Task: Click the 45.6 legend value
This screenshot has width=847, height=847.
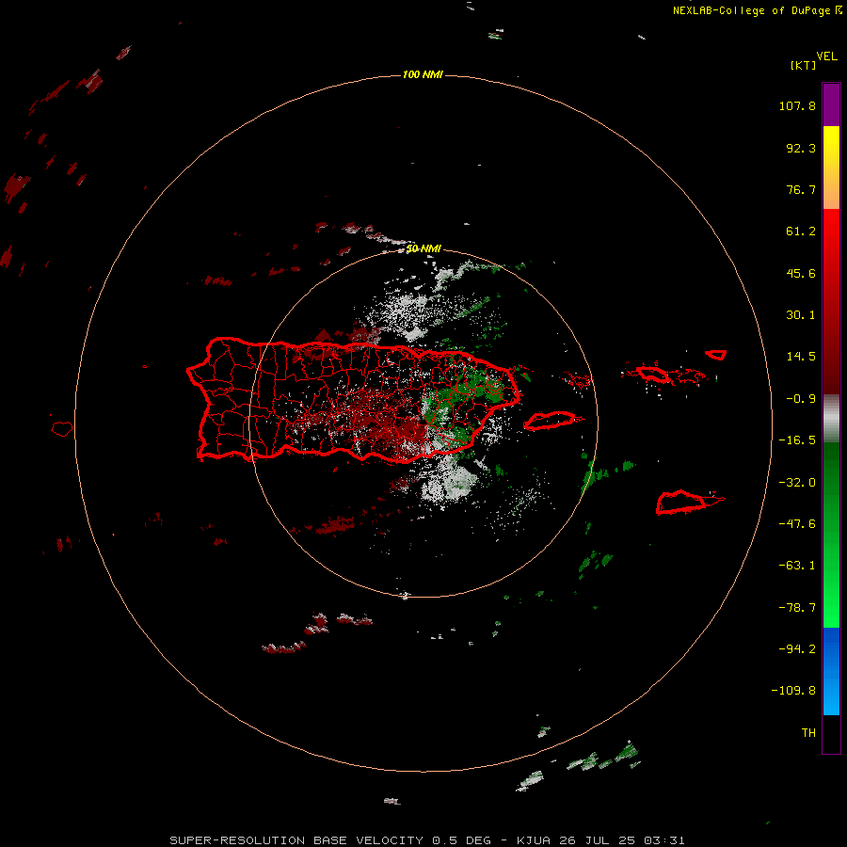Action: [x=801, y=273]
